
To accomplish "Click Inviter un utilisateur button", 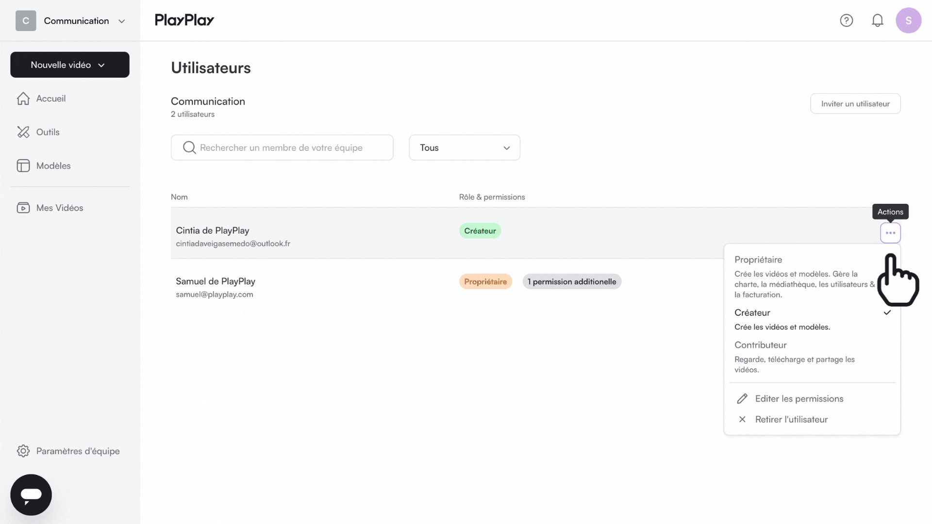I will (x=855, y=104).
